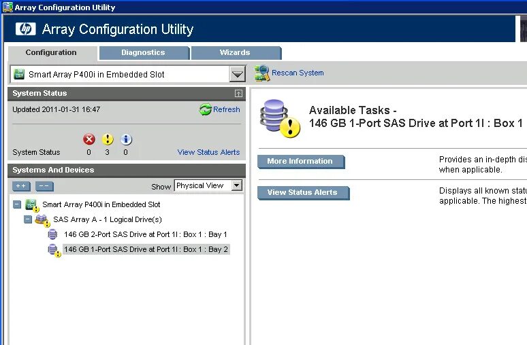
Task: Click the Smart Array controller icon in the selector
Action: click(19, 74)
